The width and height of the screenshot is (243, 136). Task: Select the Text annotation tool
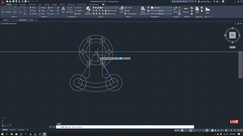click(x=63, y=9)
